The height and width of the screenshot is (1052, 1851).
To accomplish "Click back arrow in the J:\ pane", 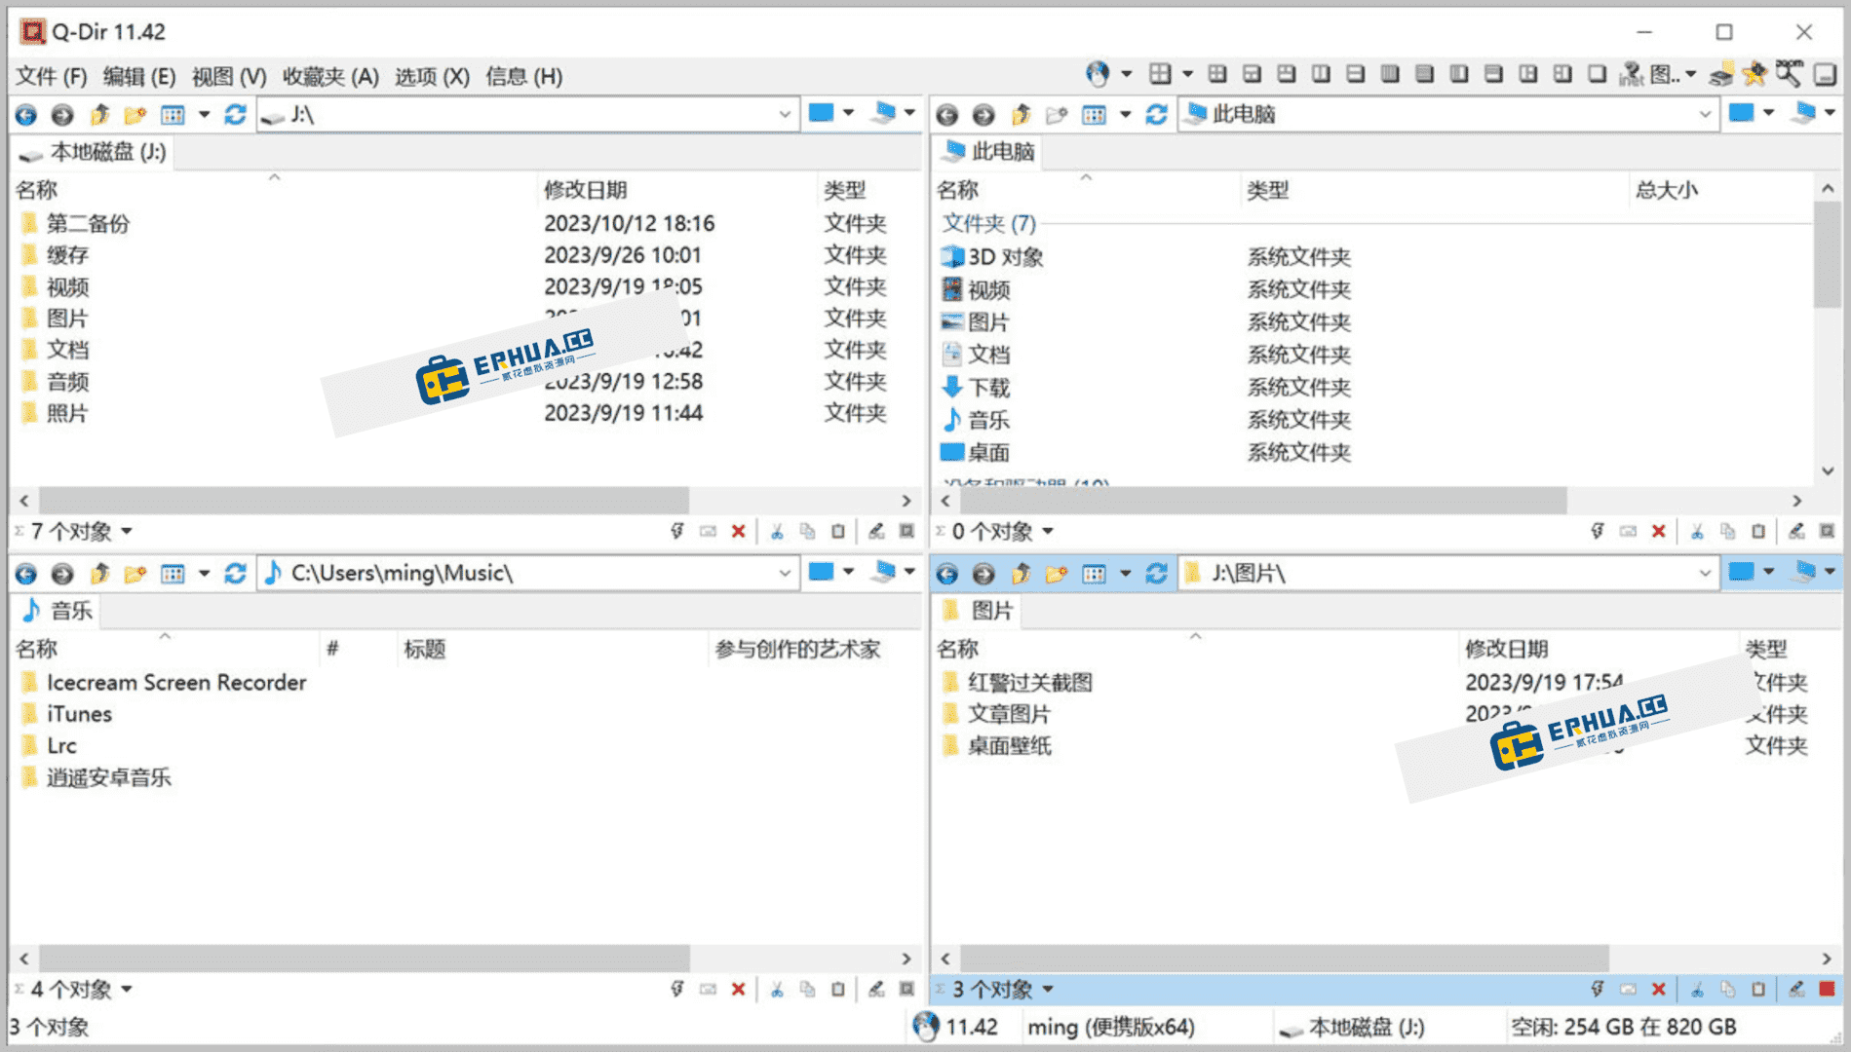I will [26, 115].
